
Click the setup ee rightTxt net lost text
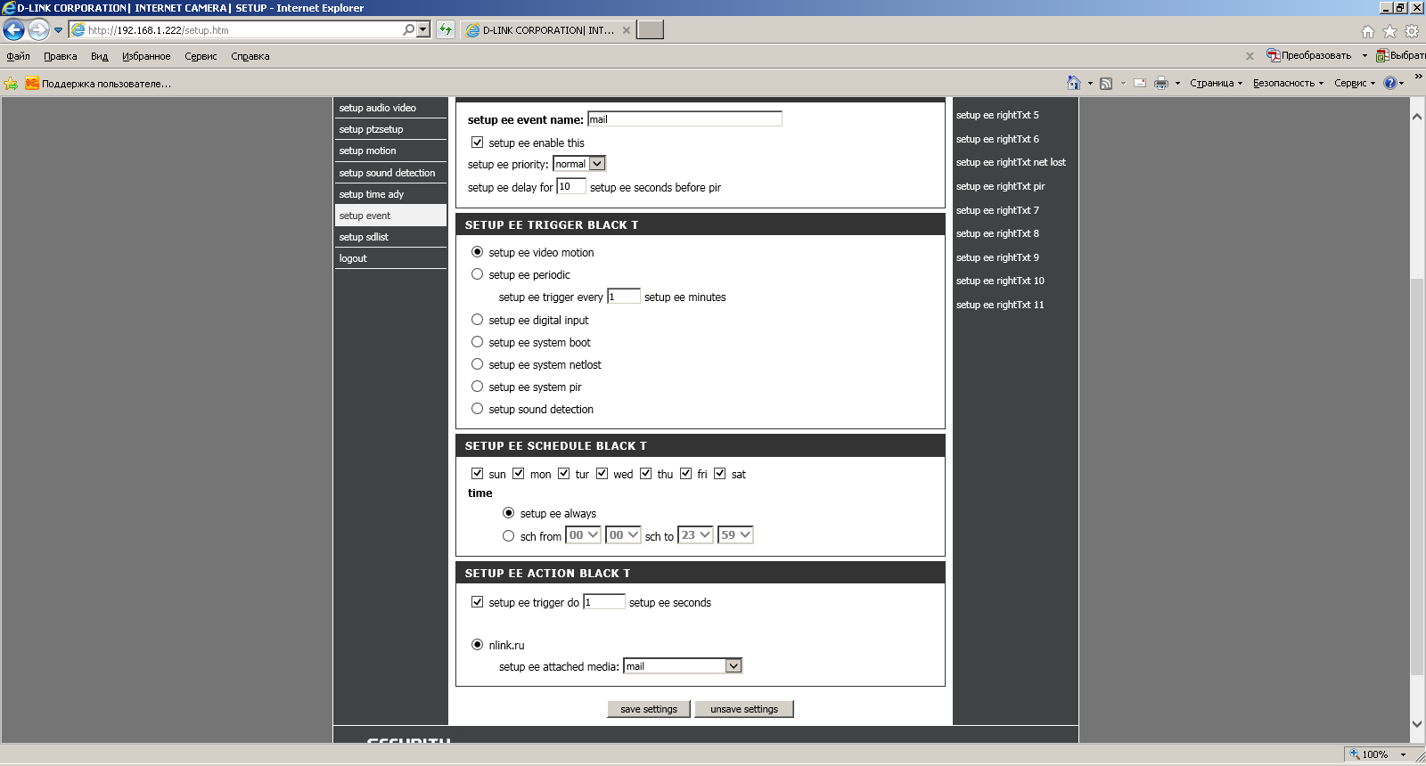[1011, 162]
